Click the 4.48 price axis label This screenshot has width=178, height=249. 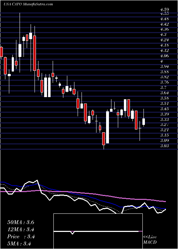[164, 19]
